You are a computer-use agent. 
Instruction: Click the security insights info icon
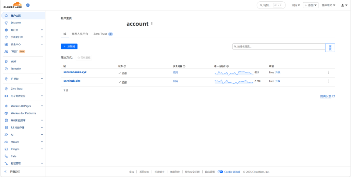click(x=184, y=66)
